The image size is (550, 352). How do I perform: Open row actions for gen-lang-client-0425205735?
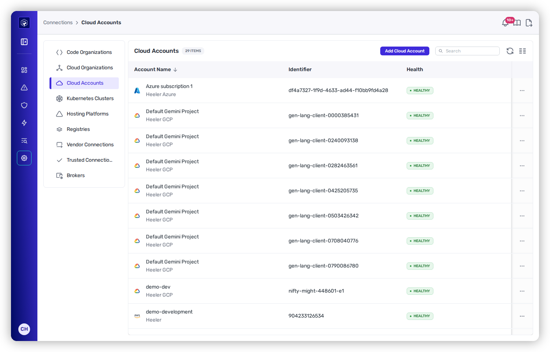tap(522, 191)
